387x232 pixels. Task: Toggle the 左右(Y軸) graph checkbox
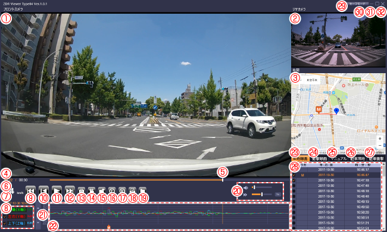coord(5,217)
